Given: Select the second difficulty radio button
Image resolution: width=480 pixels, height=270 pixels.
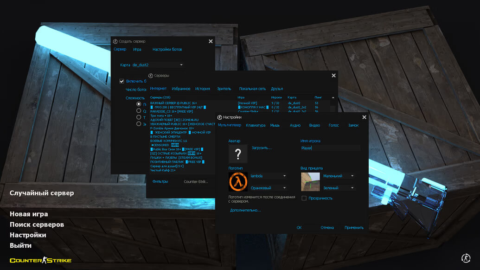Looking at the screenshot, I should point(138,111).
